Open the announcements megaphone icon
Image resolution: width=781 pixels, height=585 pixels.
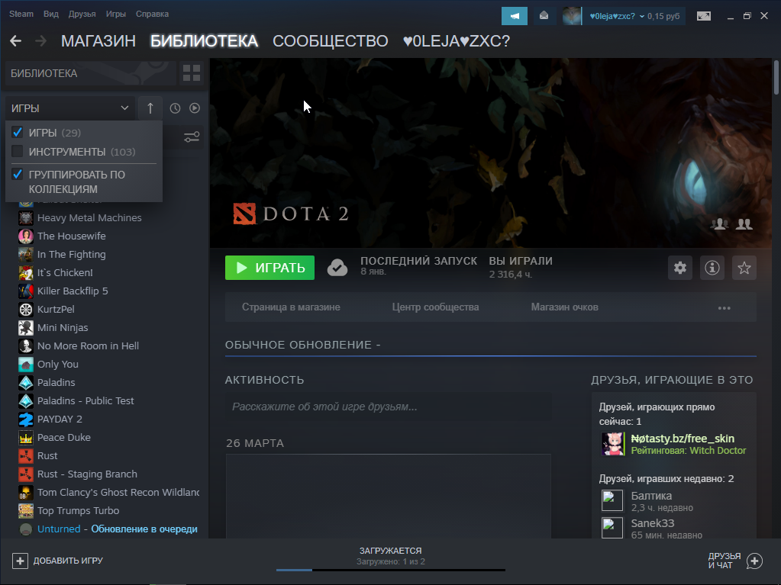pyautogui.click(x=515, y=16)
